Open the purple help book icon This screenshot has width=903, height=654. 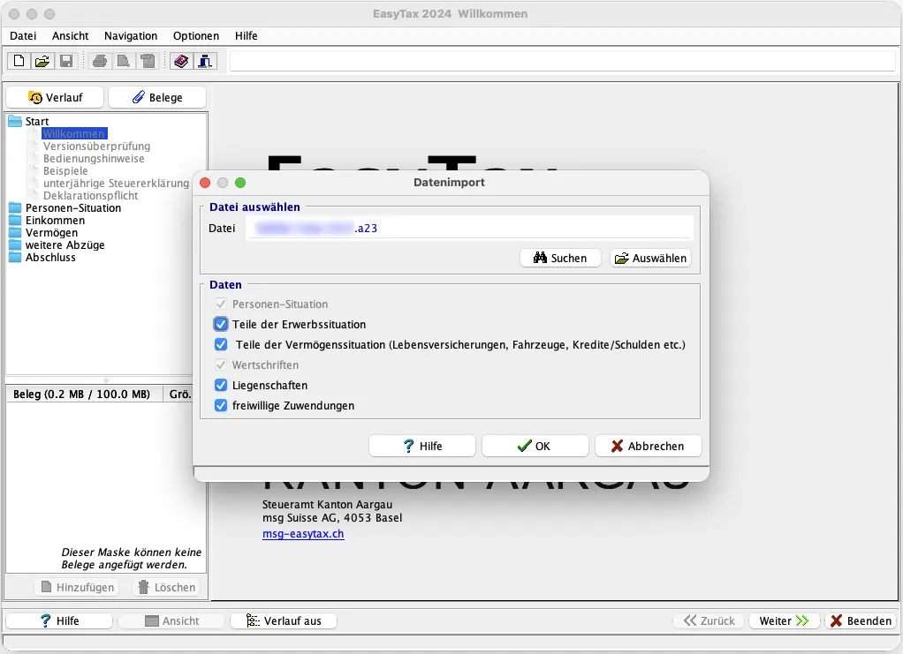click(181, 61)
